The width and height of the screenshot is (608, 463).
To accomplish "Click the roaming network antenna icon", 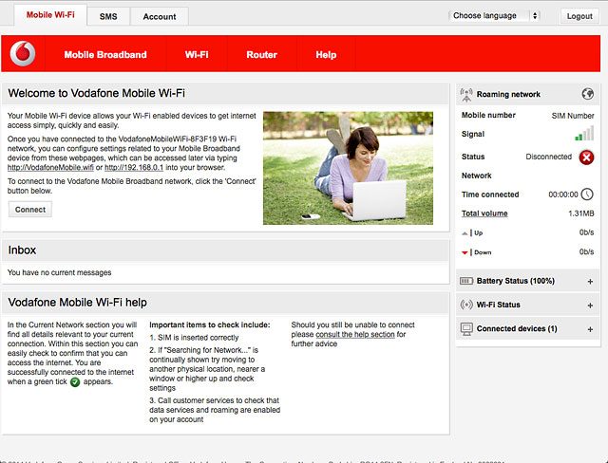I will tap(466, 95).
